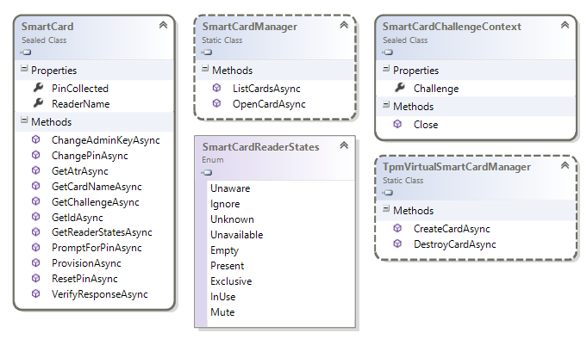Collapse the Properties section in SmartCard
587x339 pixels.
[24, 68]
